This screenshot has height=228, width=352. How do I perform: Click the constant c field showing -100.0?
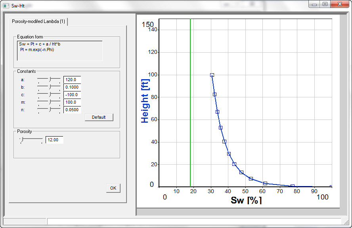click(72, 95)
